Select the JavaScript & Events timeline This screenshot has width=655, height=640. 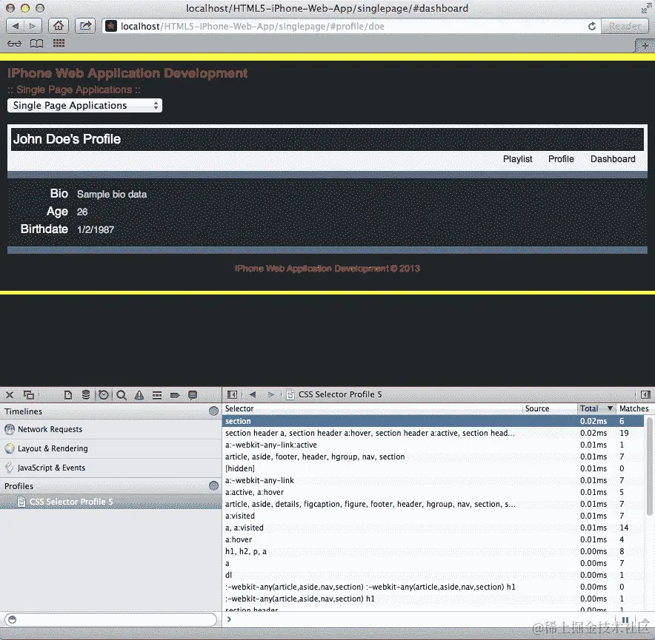110,468
